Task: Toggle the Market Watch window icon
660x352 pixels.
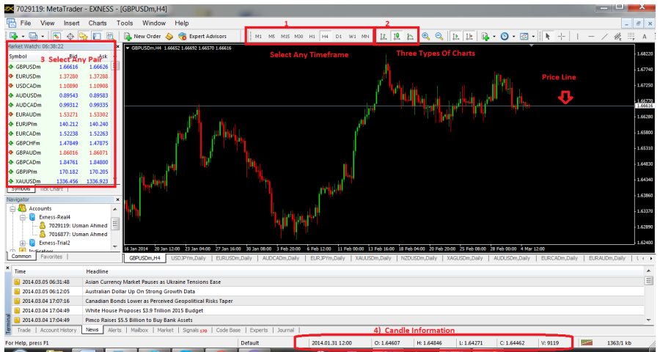Action: pos(56,36)
